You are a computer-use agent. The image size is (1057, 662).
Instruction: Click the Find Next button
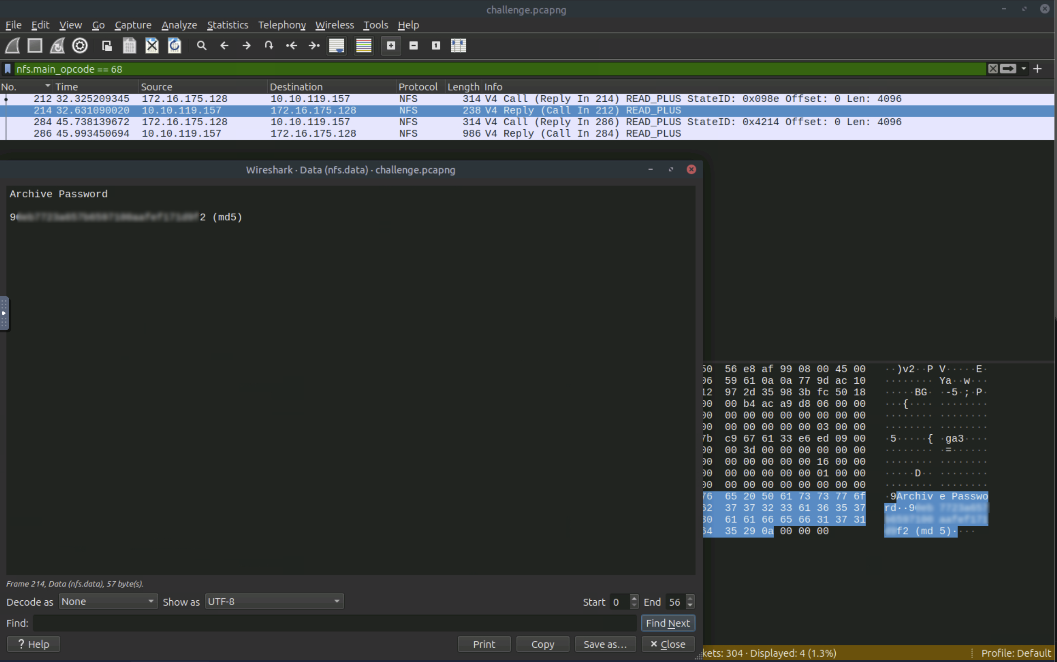tap(668, 623)
